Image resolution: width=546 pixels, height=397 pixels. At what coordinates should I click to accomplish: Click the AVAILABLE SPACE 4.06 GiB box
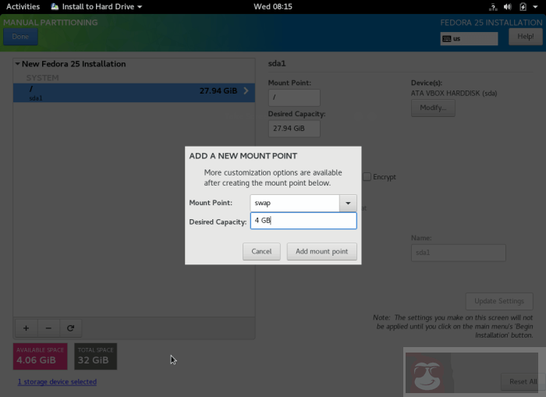tap(41, 356)
